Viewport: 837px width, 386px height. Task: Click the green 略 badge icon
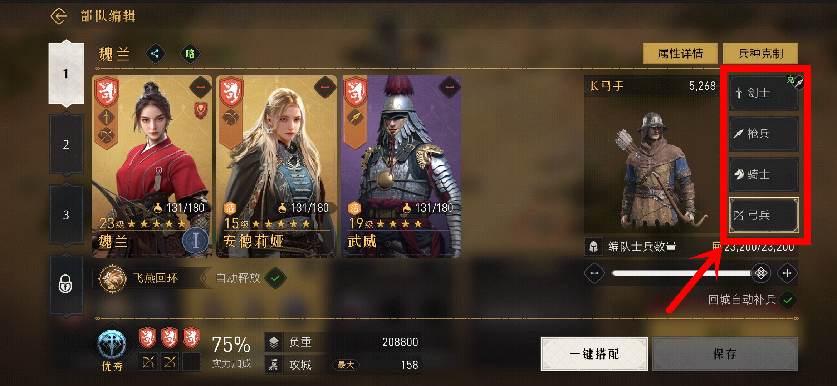click(x=190, y=54)
